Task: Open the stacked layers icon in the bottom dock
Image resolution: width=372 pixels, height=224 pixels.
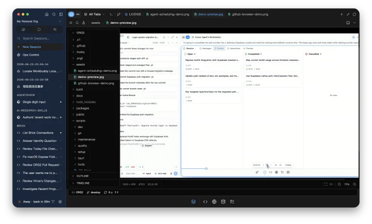Action: [194, 202]
